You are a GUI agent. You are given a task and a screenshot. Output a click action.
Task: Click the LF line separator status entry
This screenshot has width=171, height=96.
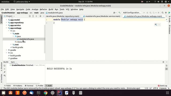[150, 88]
